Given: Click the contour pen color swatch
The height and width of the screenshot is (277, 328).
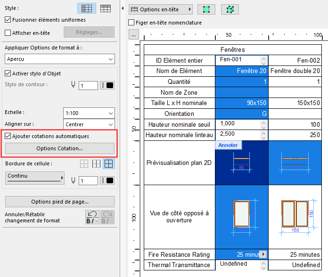Looking at the screenshot, I should pyautogui.click(x=107, y=85).
